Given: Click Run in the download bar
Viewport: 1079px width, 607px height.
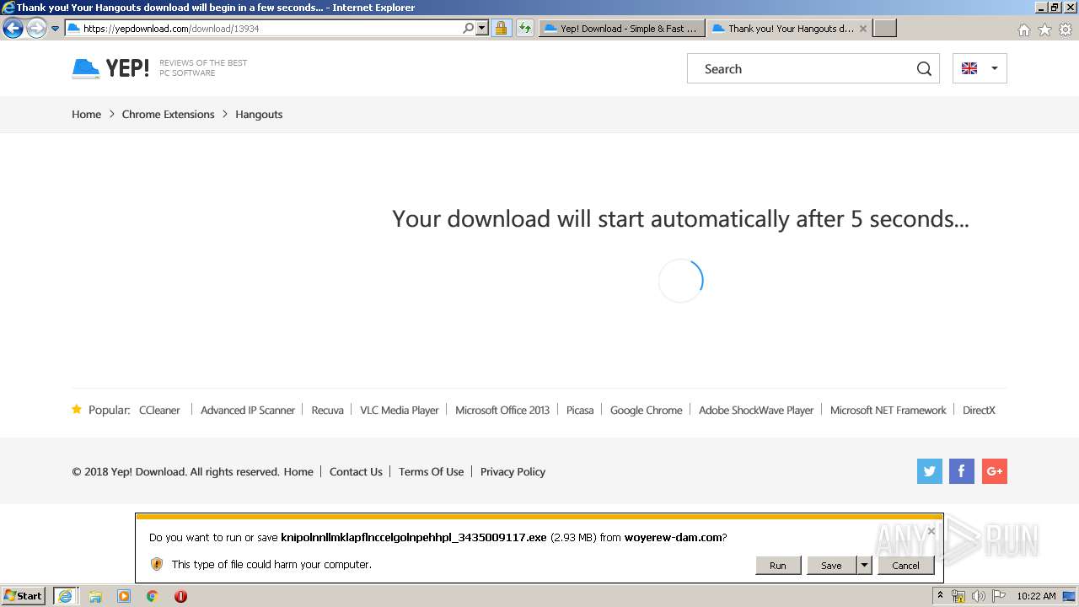Looking at the screenshot, I should [x=778, y=566].
